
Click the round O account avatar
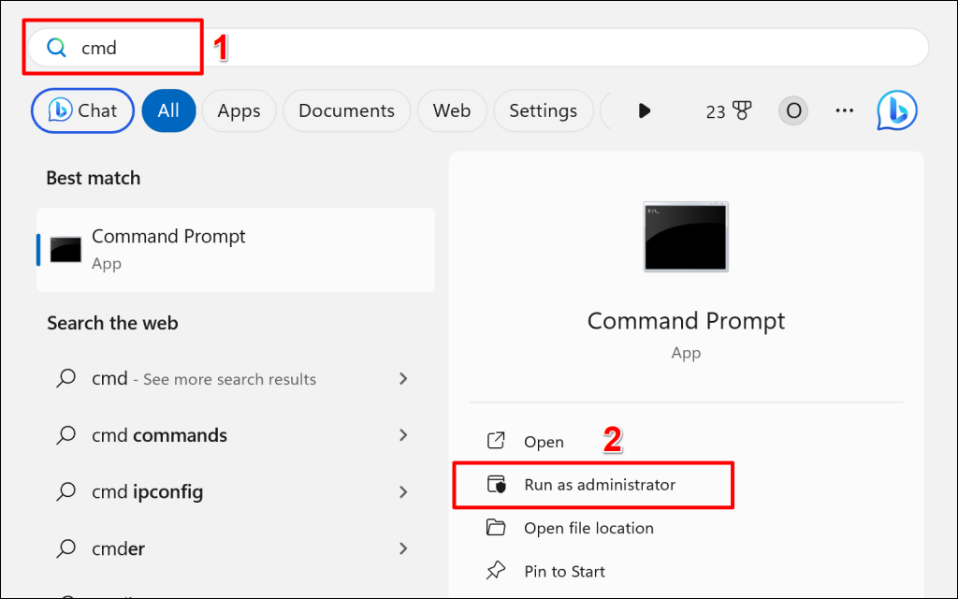tap(793, 111)
